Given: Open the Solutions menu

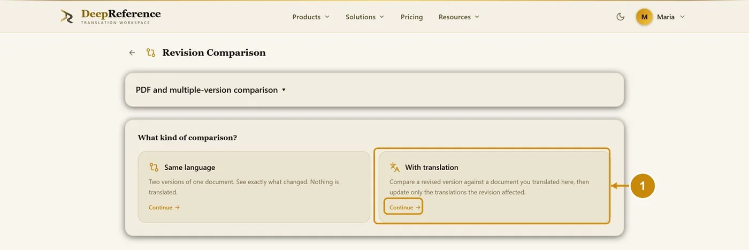Looking at the screenshot, I should pyautogui.click(x=365, y=17).
